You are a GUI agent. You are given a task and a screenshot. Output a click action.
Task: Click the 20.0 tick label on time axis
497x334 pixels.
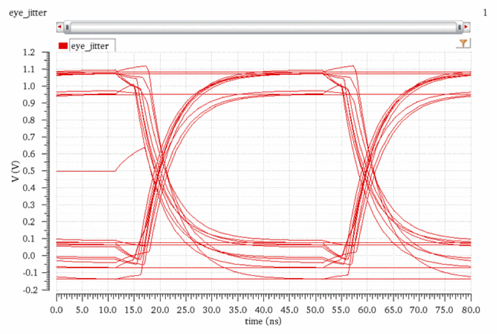point(160,310)
